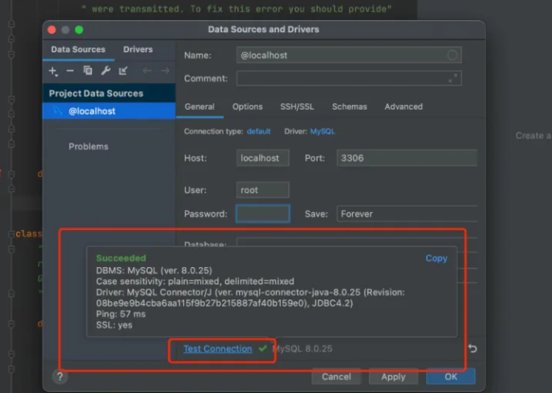Image resolution: width=552 pixels, height=393 pixels.
Task: Focus the Comment input field
Action: pyautogui.click(x=349, y=78)
